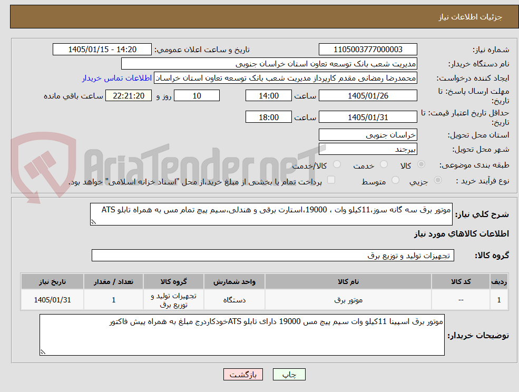519x392 pixels.
Task: Click the table need date cell 1405/01/31
Action: 52,300
